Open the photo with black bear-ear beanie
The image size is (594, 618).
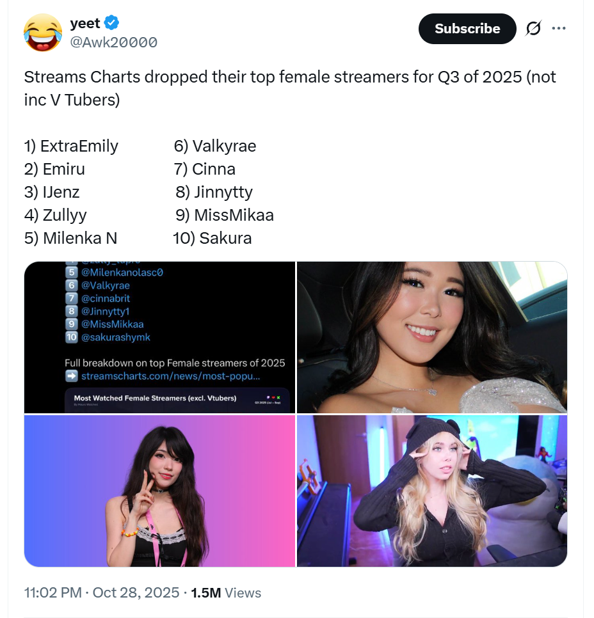[x=432, y=491]
